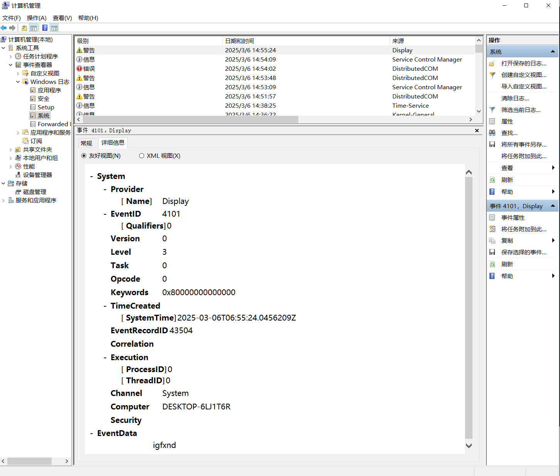Image resolution: width=560 pixels, height=476 pixels.
Task: Click 事件属性 action link
Action: coord(513,217)
